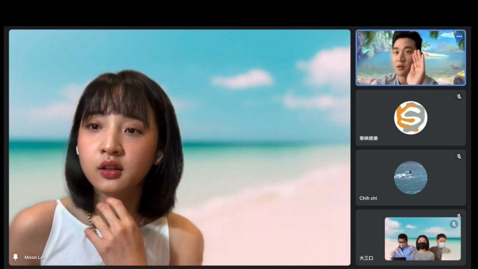The width and height of the screenshot is (478, 269).
Task: Click the muted microphone icon on Chih chi tile
Action: point(459,157)
